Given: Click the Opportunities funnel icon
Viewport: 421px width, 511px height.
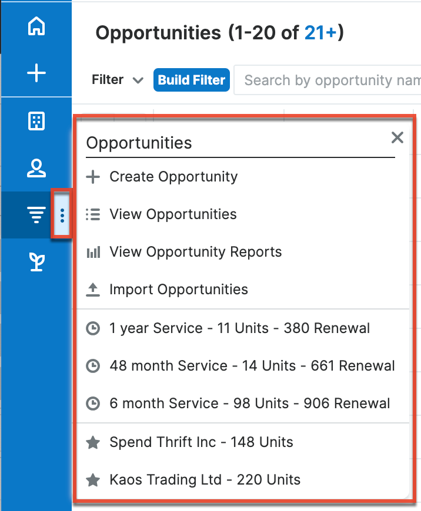Looking at the screenshot, I should [36, 215].
